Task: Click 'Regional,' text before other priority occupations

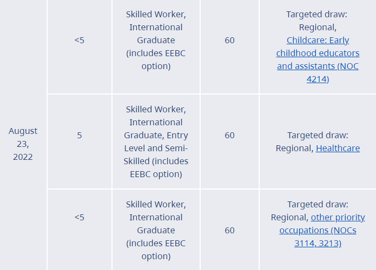Action: click(289, 217)
